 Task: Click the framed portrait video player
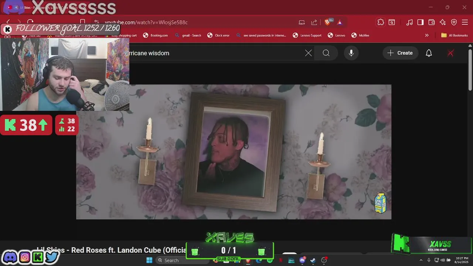234,152
